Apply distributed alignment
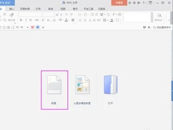Image resolution: width=173 pixels, height=130 pixels. click(x=99, y=20)
